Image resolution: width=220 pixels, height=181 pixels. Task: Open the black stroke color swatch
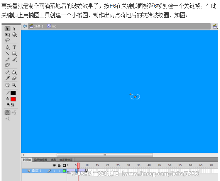[13, 93]
